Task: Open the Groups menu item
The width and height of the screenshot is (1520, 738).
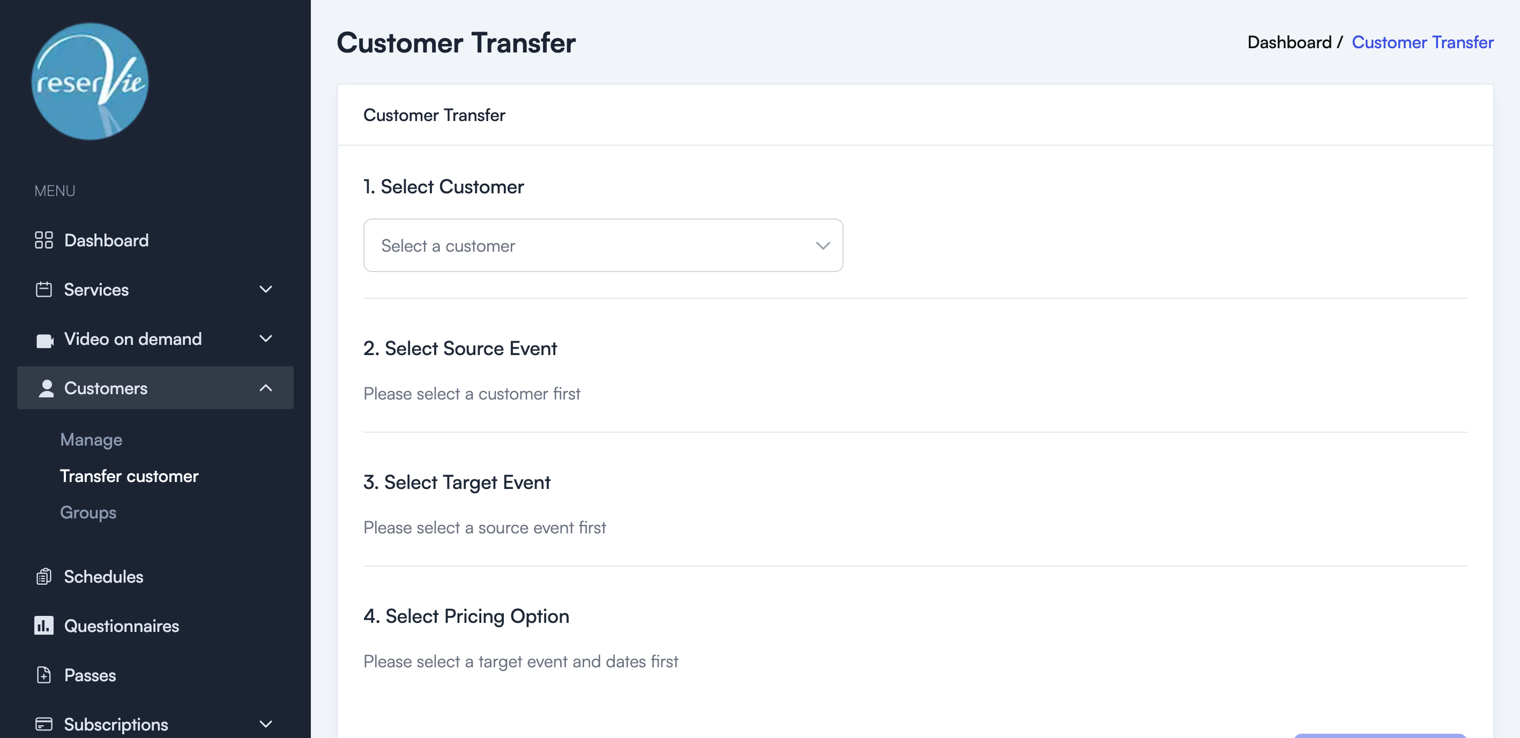Action: point(87,512)
